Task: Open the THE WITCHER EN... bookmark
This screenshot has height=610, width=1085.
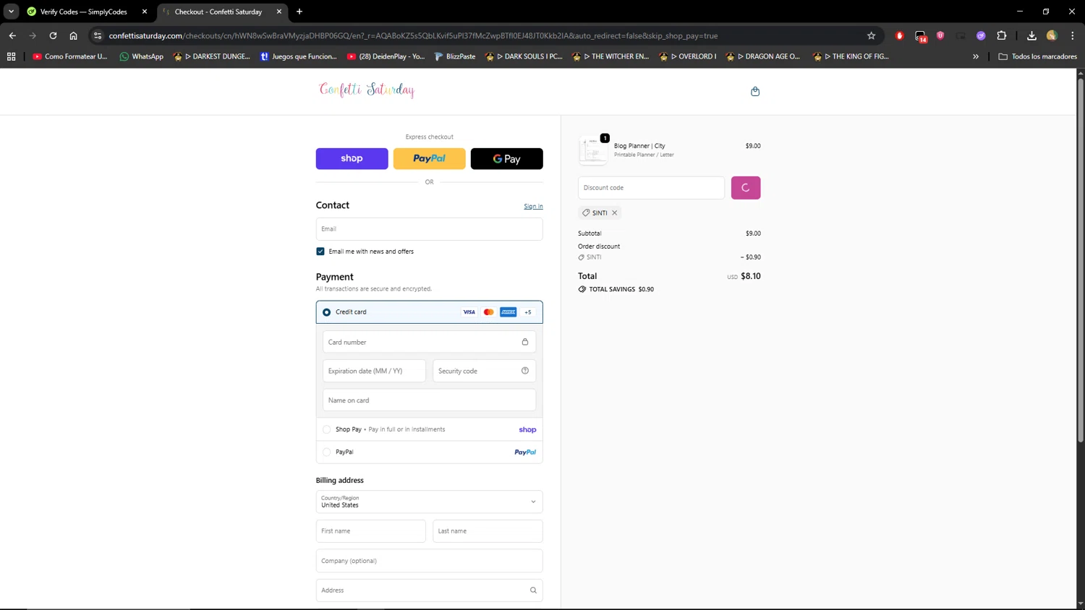Action: tap(610, 56)
